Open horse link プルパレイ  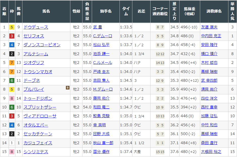(34, 89)
